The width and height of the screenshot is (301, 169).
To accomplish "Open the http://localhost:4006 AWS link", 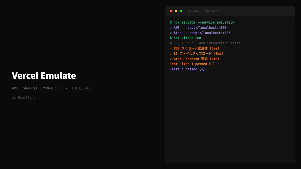I will pos(206,28).
